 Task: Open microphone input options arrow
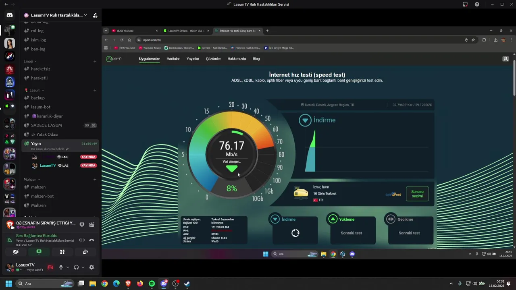67,267
